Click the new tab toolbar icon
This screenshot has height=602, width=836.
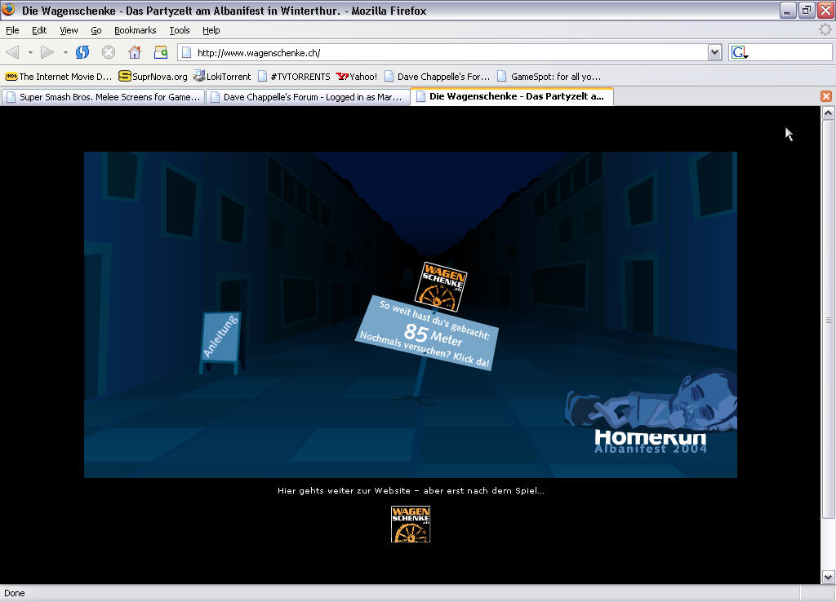pyautogui.click(x=161, y=52)
